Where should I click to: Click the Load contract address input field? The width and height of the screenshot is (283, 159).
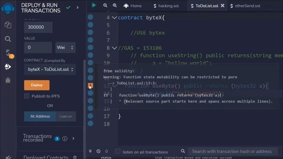coord(66,116)
